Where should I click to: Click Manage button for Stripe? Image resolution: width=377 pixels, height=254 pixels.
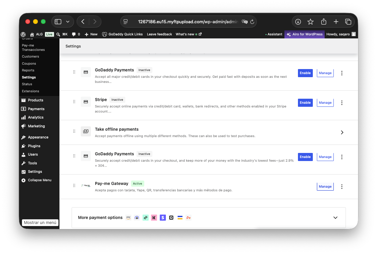pos(325,103)
